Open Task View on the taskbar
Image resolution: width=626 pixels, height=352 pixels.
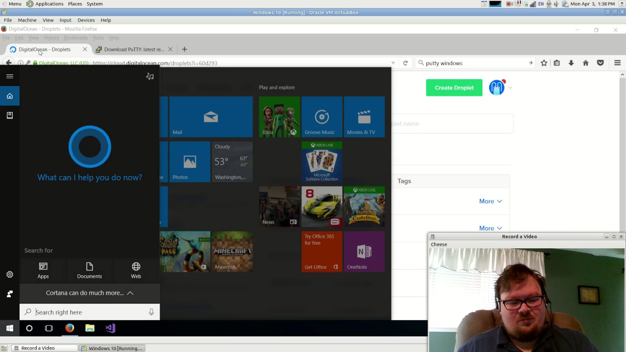[x=49, y=329]
